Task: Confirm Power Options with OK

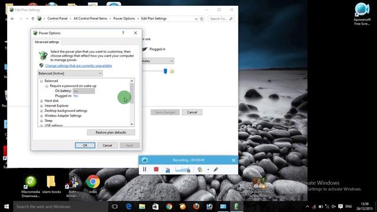Action: click(x=85, y=145)
